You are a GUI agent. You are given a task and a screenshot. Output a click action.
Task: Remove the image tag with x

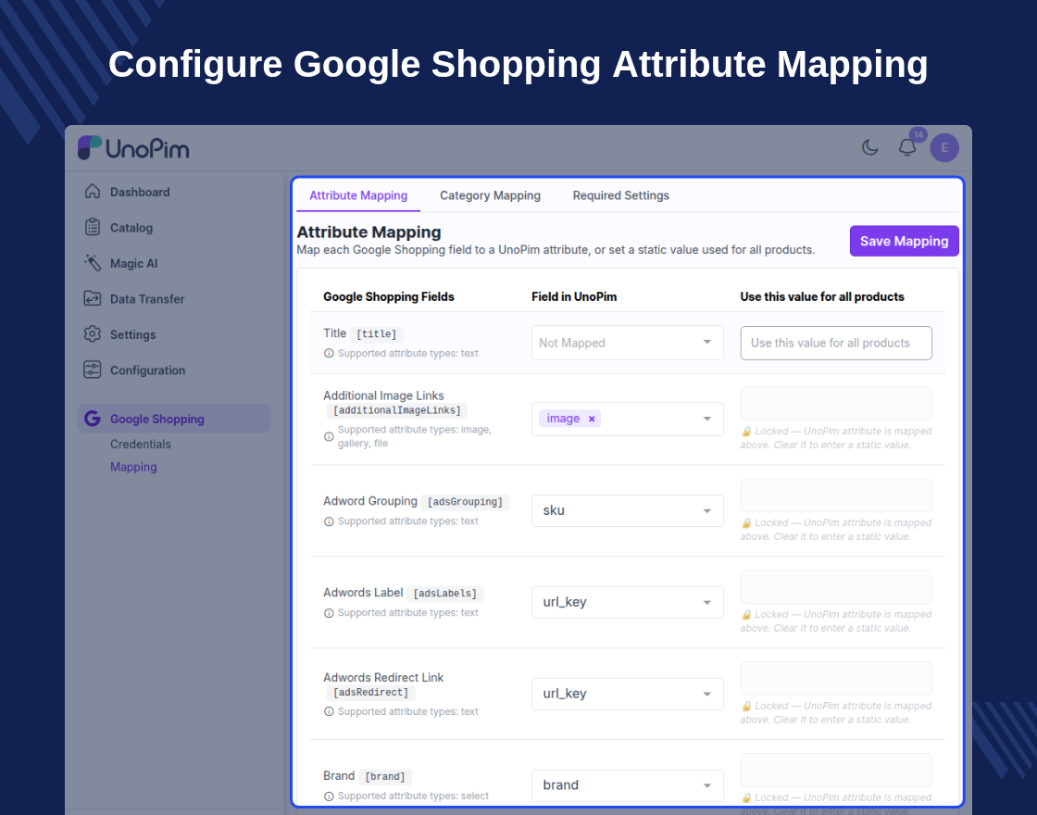(592, 419)
